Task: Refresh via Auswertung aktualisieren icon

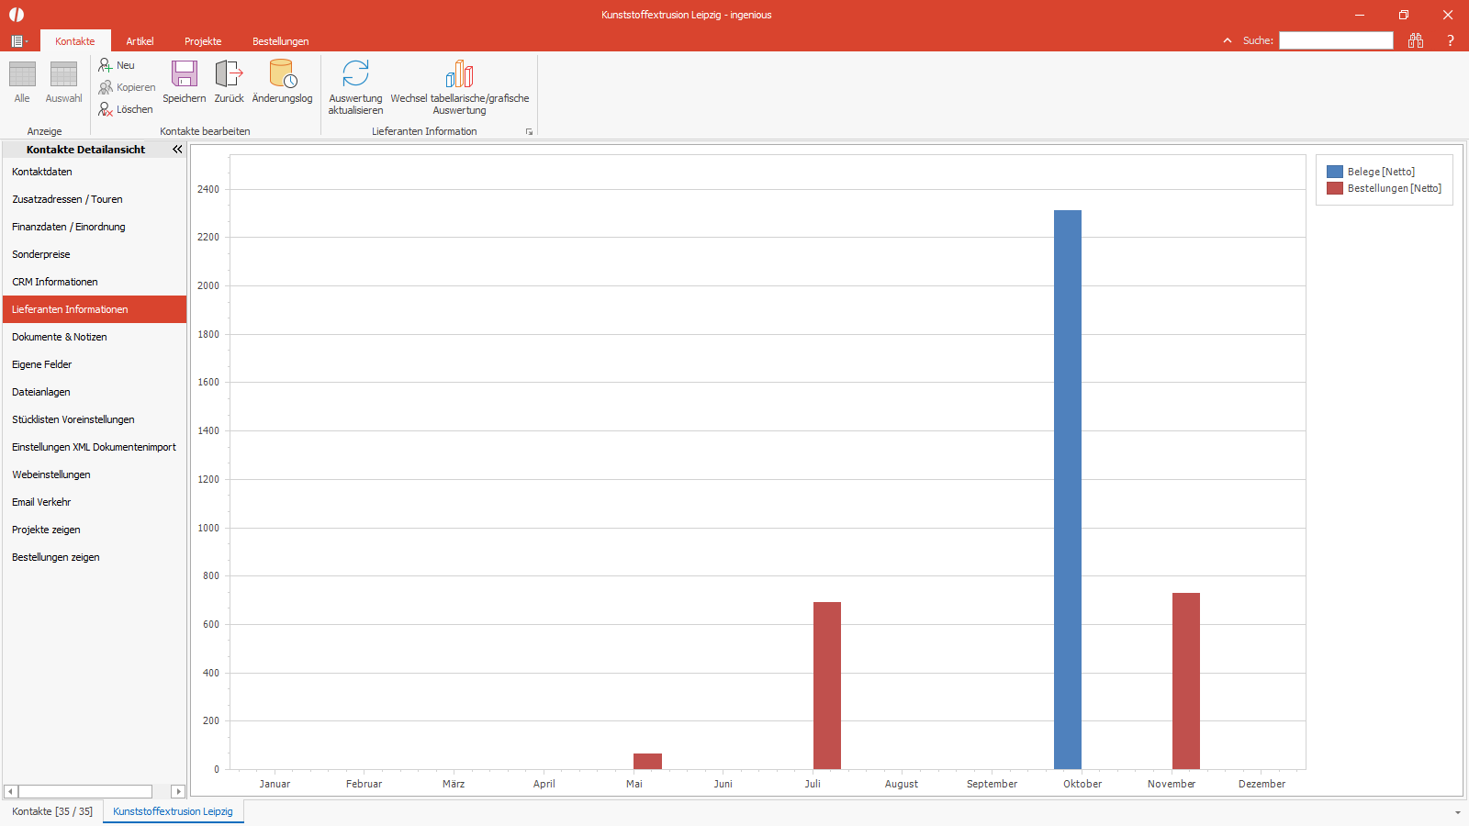Action: [355, 74]
